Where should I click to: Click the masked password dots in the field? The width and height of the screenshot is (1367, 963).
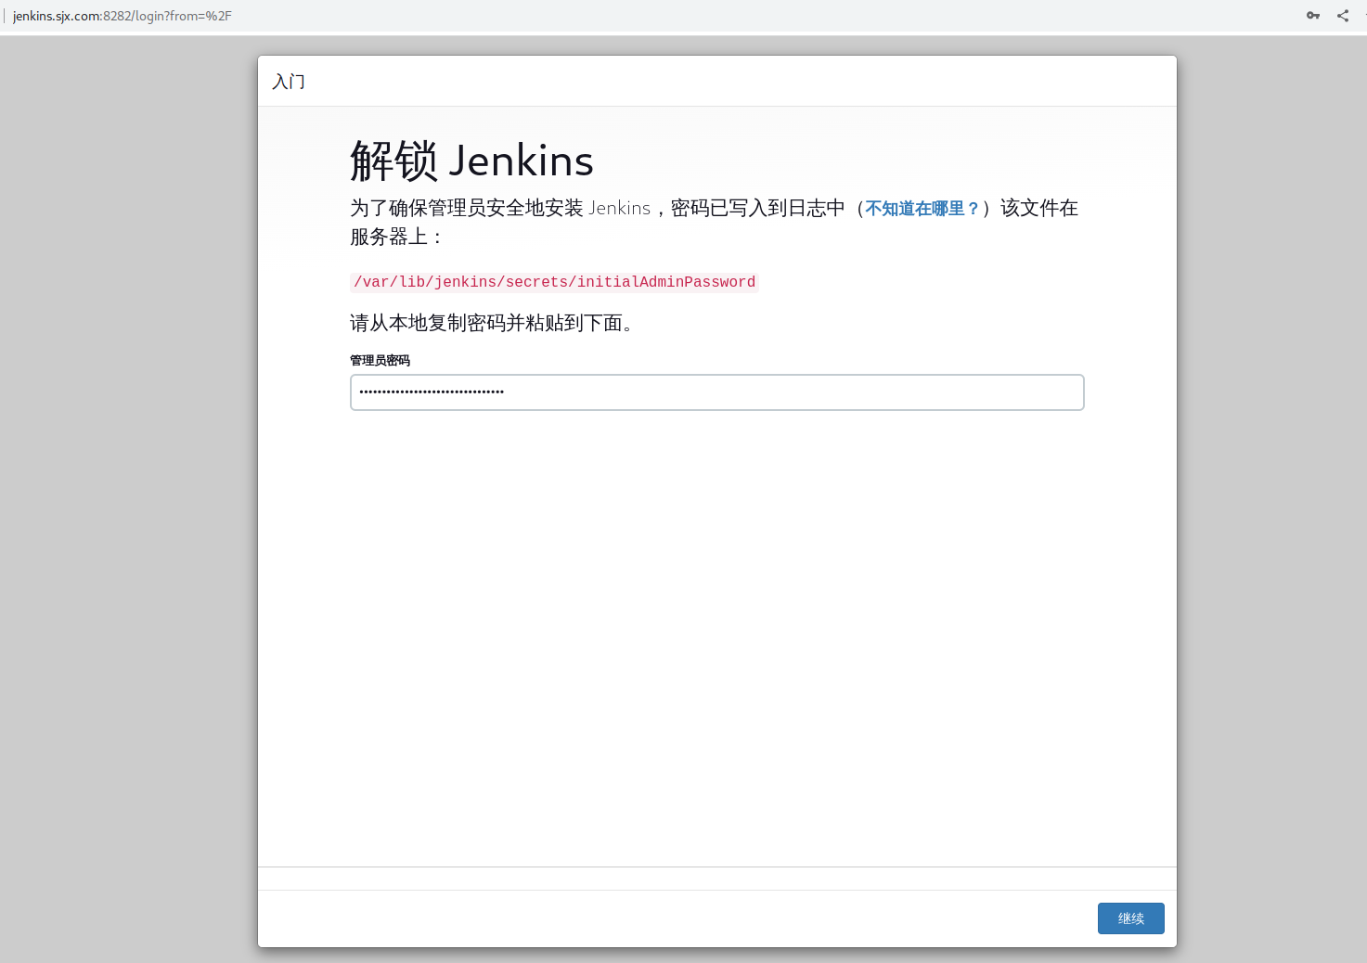(x=432, y=392)
